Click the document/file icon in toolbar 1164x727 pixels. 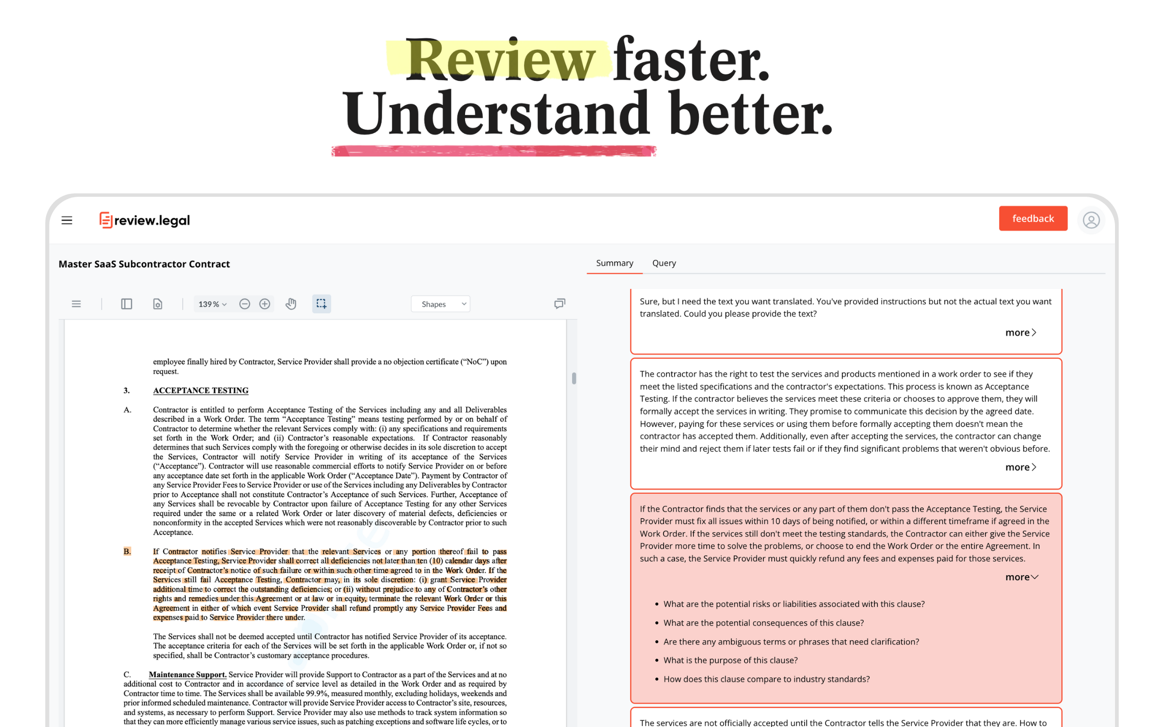click(158, 303)
